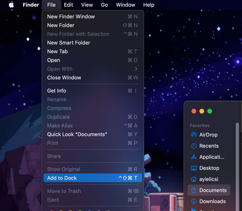Viewport: 242px width, 211px height.
Task: Open the Go menu
Action: coord(104,5)
